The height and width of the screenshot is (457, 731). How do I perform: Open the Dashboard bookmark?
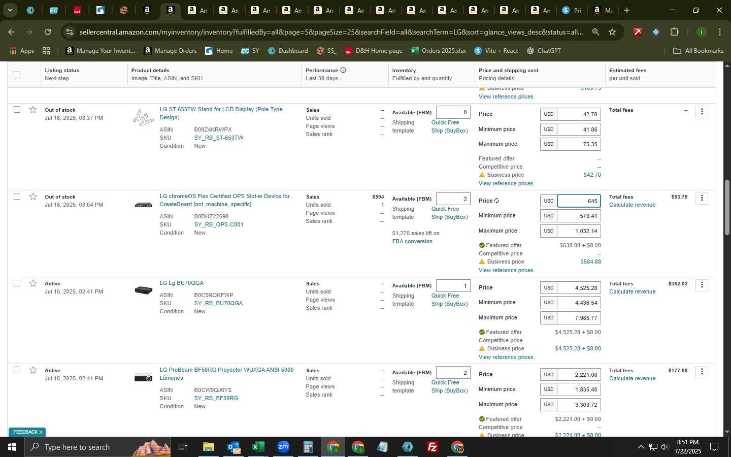tap(288, 51)
